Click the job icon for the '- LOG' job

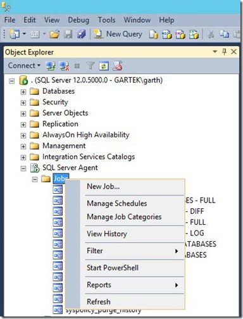[58, 234]
